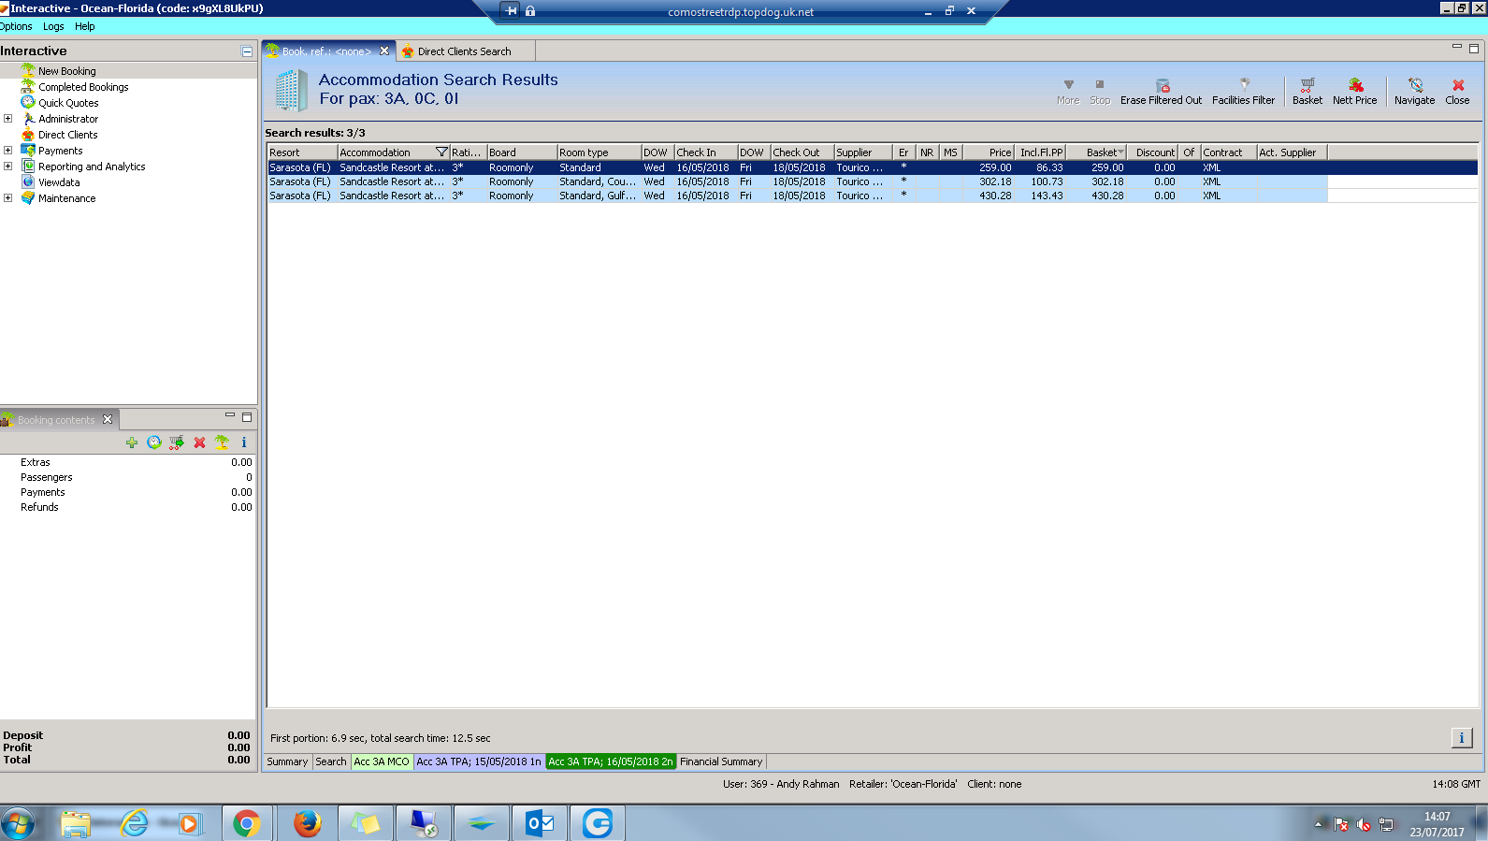Maximize the search results editor area

[1474, 49]
